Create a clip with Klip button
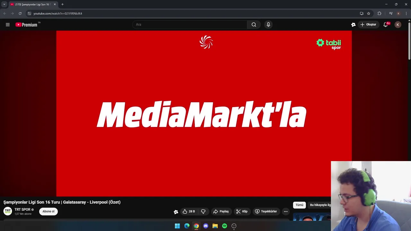The image size is (411, 231). [242, 211]
